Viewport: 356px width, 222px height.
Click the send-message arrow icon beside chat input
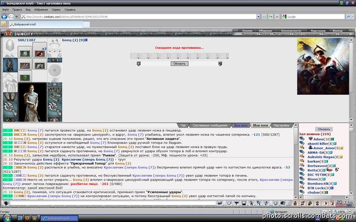click(x=220, y=203)
